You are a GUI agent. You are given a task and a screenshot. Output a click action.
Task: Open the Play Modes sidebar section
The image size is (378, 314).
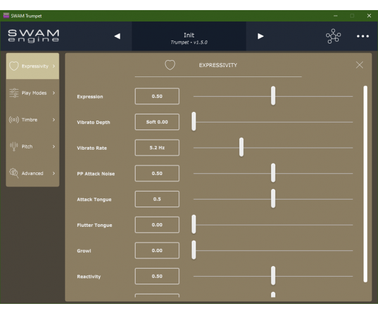[32, 93]
